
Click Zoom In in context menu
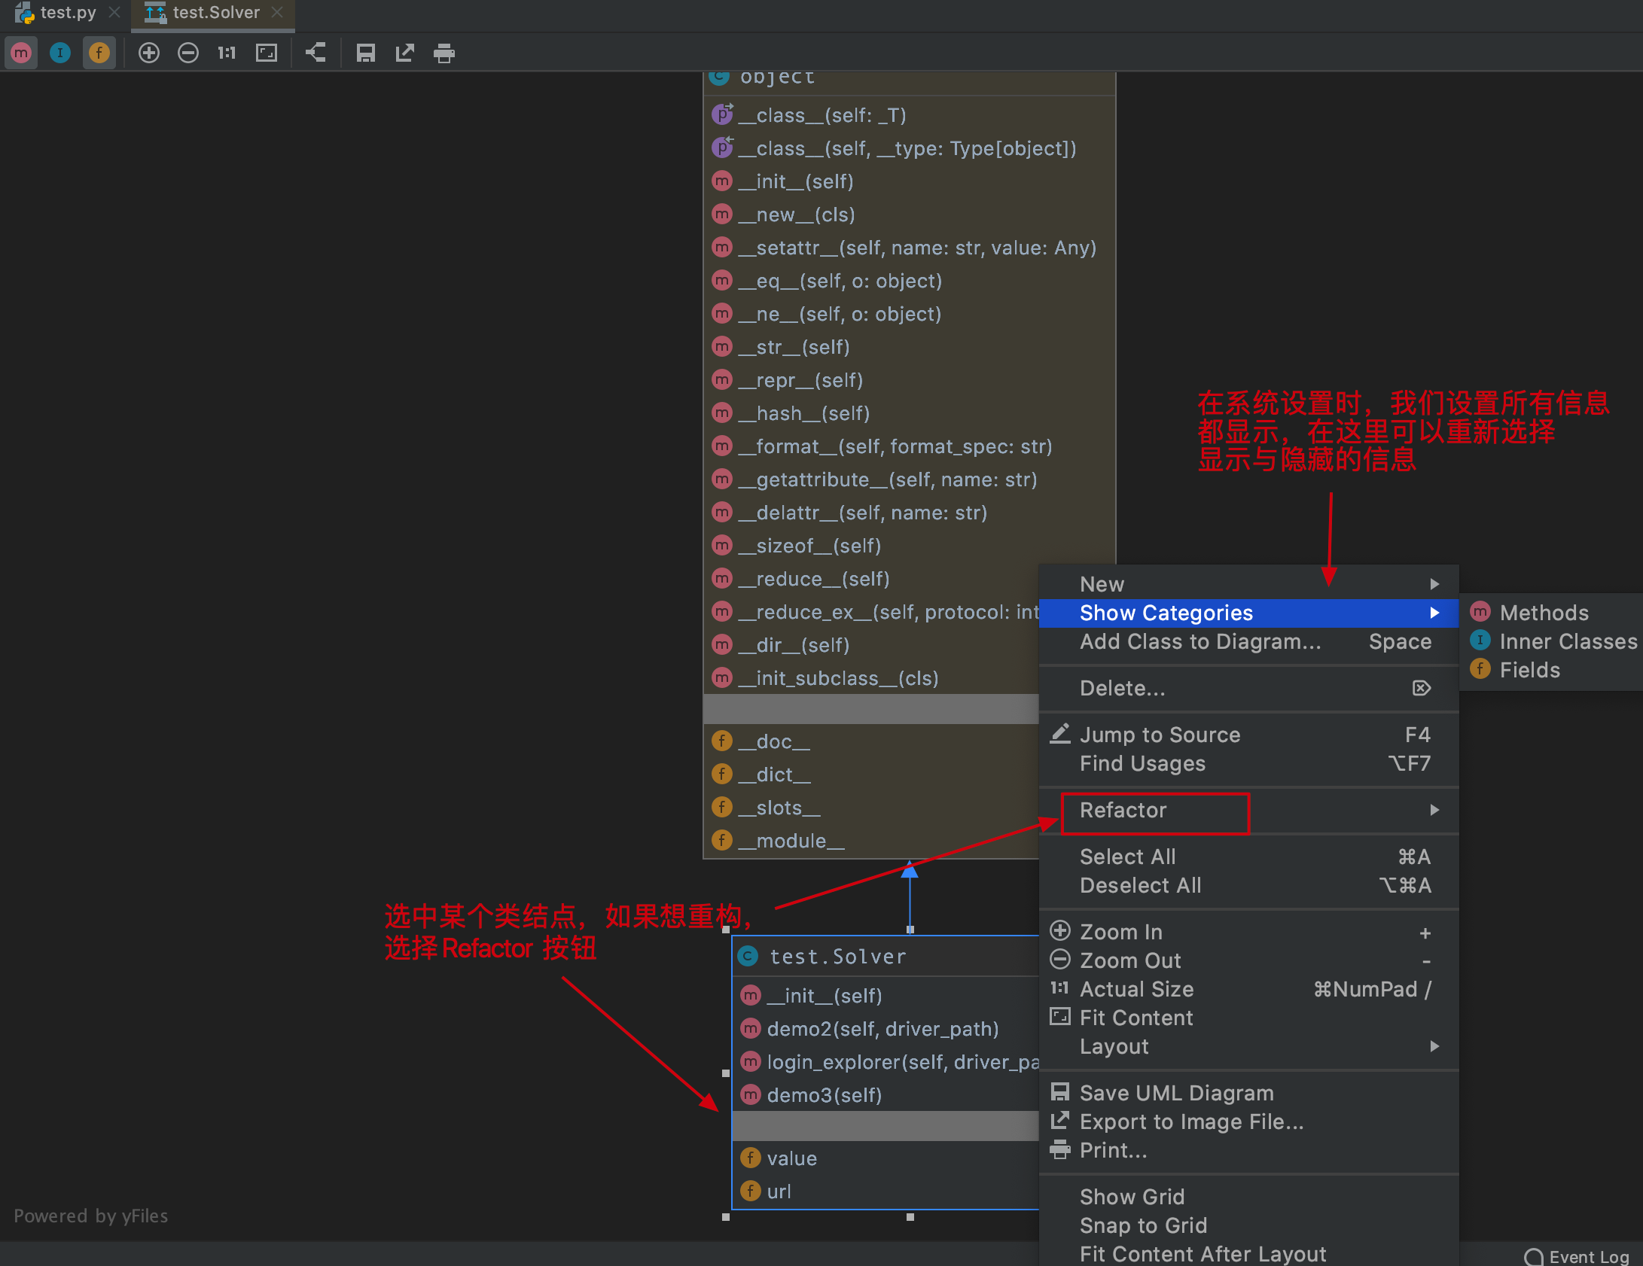point(1248,932)
